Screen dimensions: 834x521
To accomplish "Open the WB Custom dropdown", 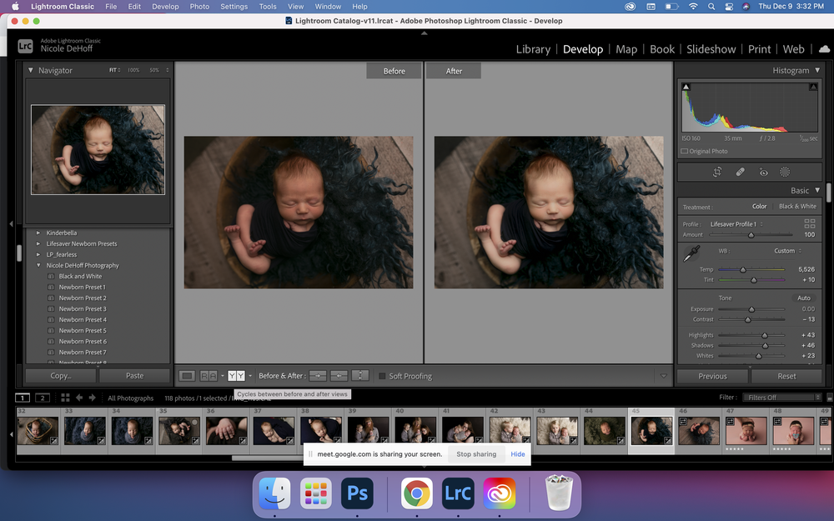I will [788, 251].
